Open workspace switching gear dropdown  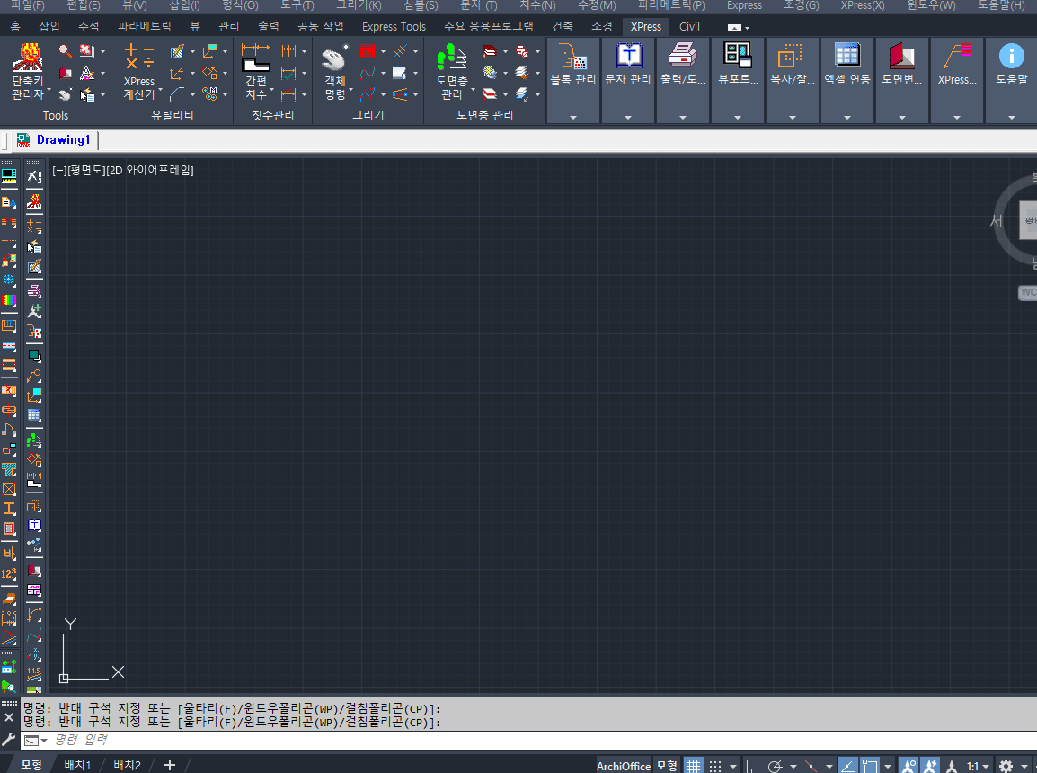1010,766
